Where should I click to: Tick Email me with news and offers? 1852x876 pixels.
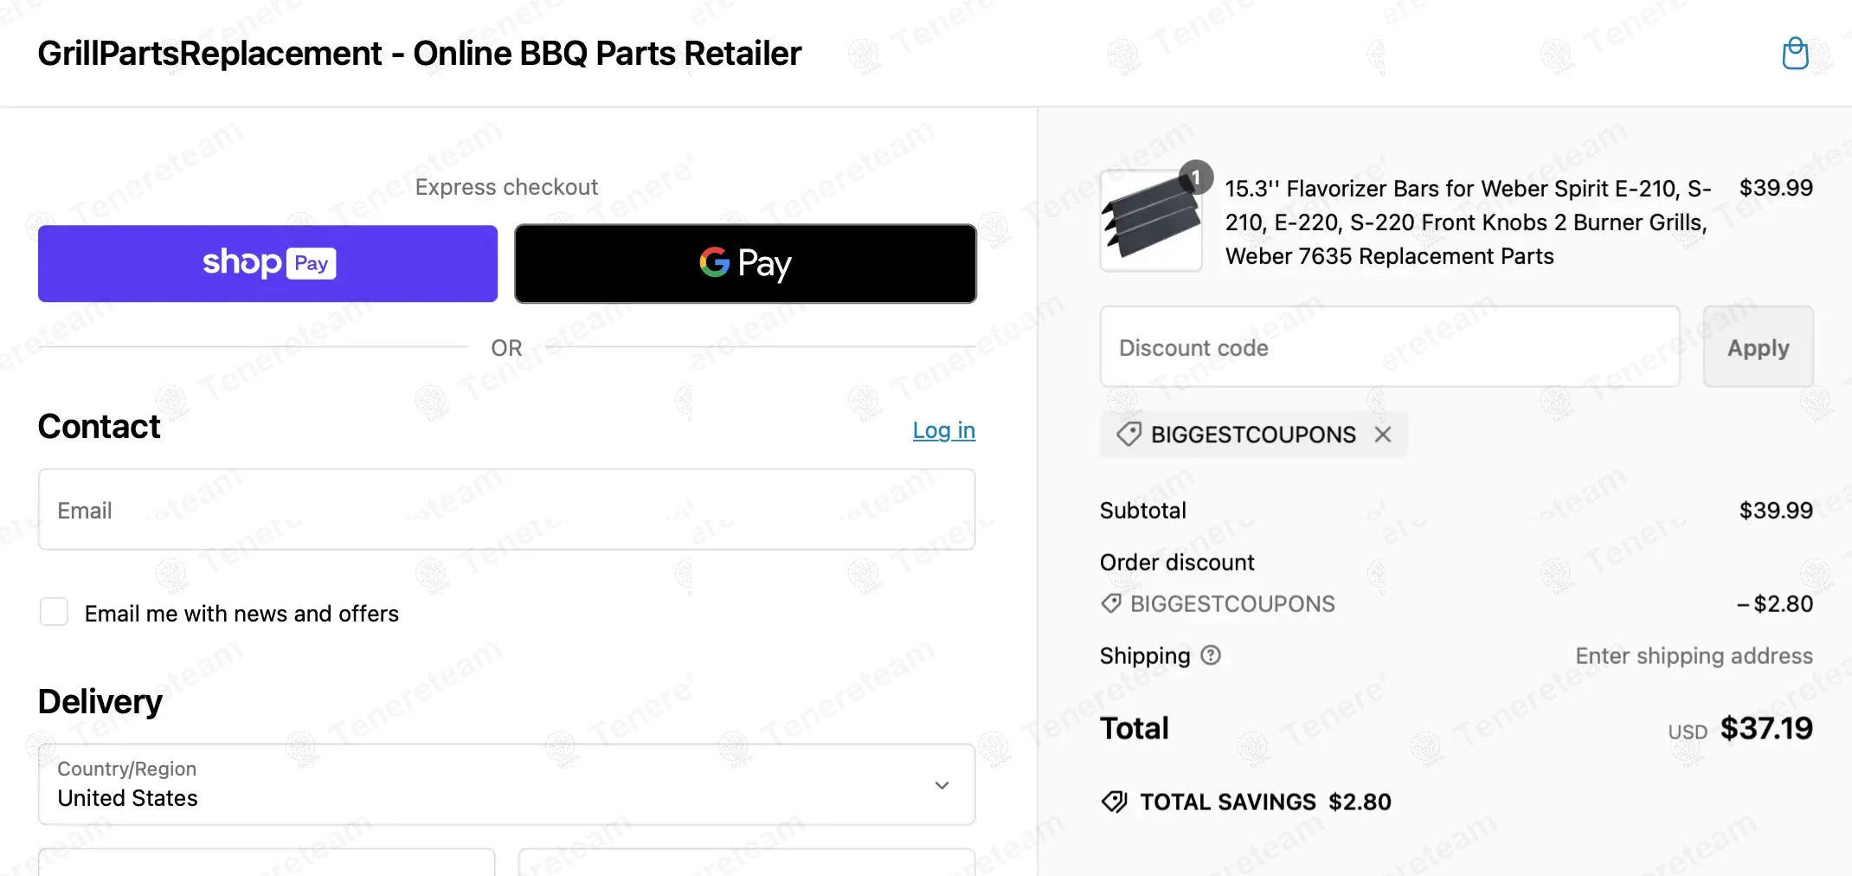click(54, 612)
